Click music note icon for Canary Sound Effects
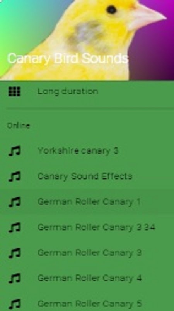 14,176
